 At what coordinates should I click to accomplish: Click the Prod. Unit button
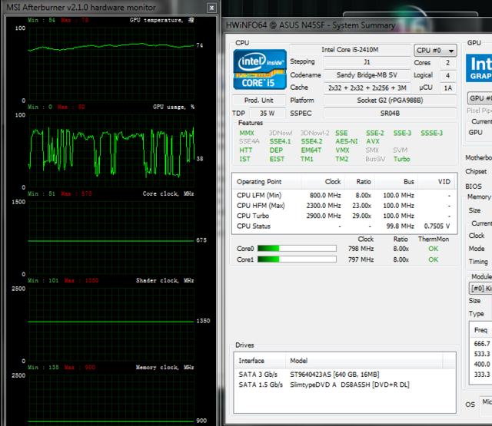[x=258, y=101]
